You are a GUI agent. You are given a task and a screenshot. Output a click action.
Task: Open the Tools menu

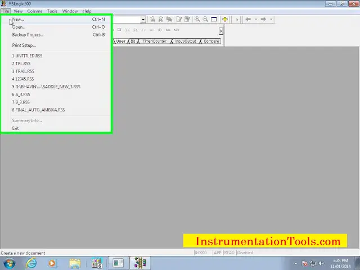52,11
